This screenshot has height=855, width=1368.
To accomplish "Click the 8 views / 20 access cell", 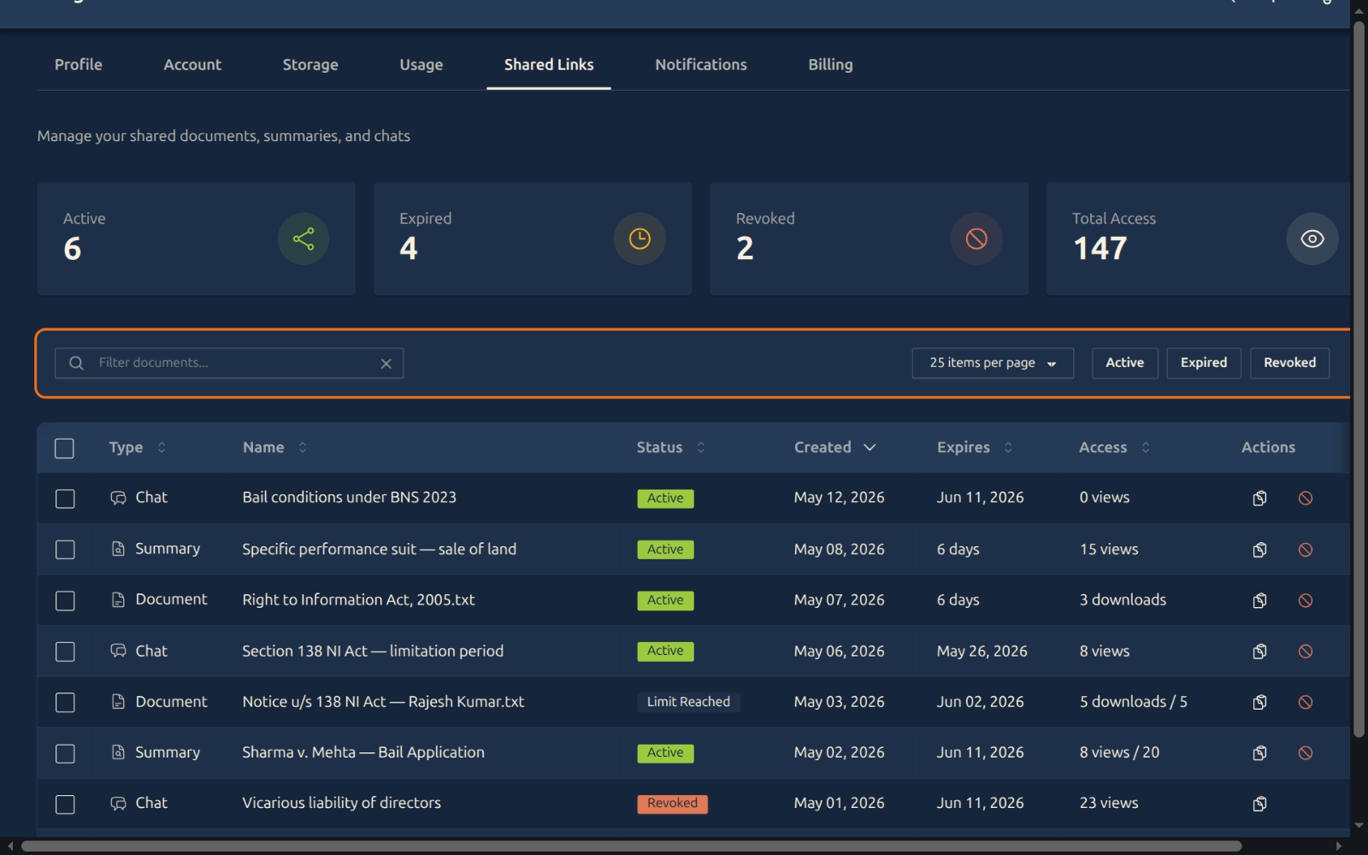I will (x=1119, y=752).
